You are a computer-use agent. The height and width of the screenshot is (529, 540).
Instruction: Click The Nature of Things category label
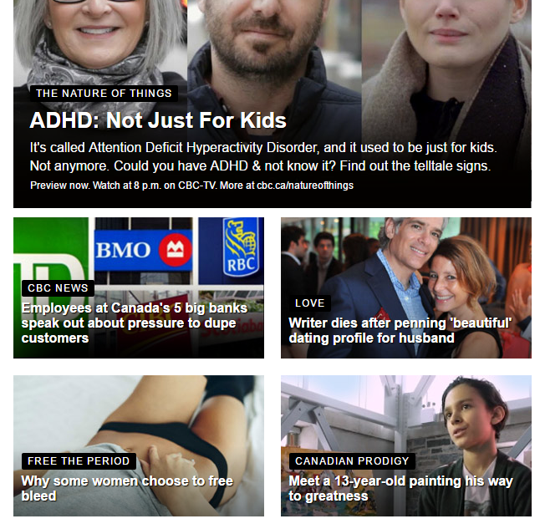[104, 94]
